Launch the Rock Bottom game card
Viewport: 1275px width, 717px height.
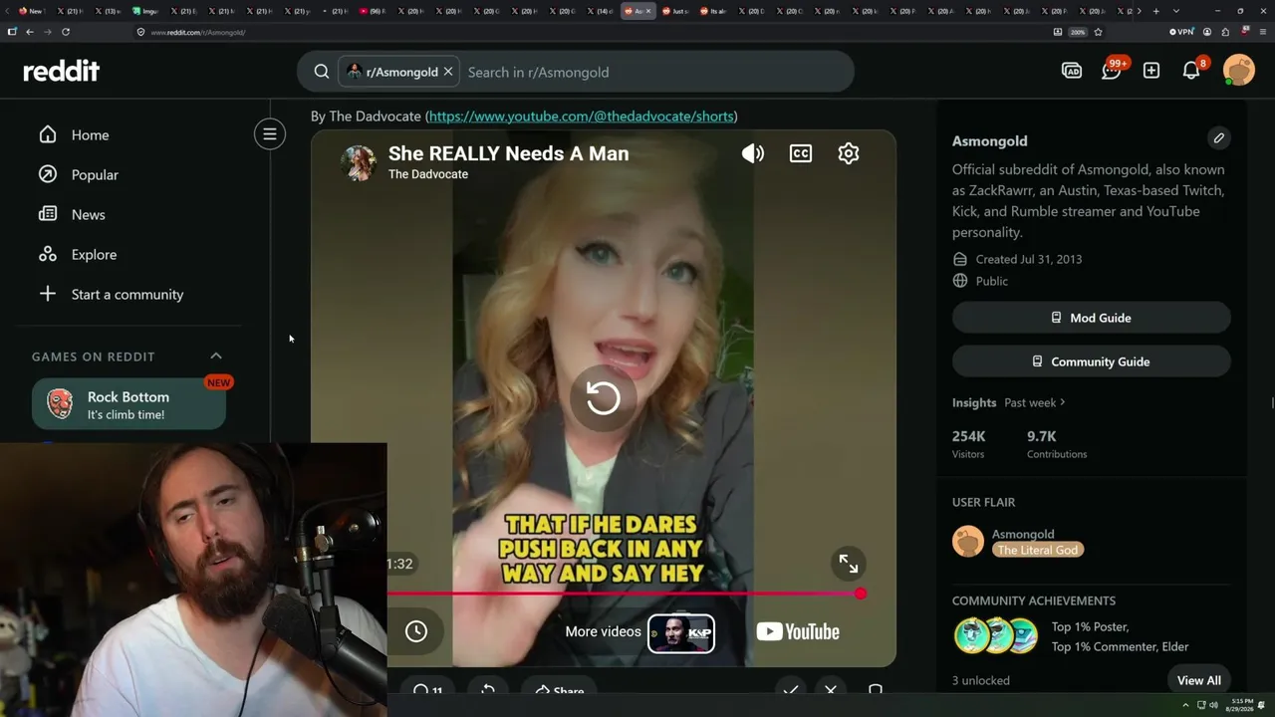coord(129,403)
